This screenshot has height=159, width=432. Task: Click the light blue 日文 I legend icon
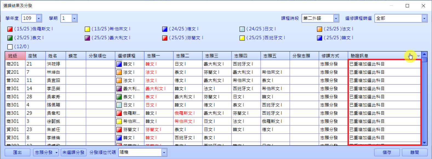[x=242, y=29]
